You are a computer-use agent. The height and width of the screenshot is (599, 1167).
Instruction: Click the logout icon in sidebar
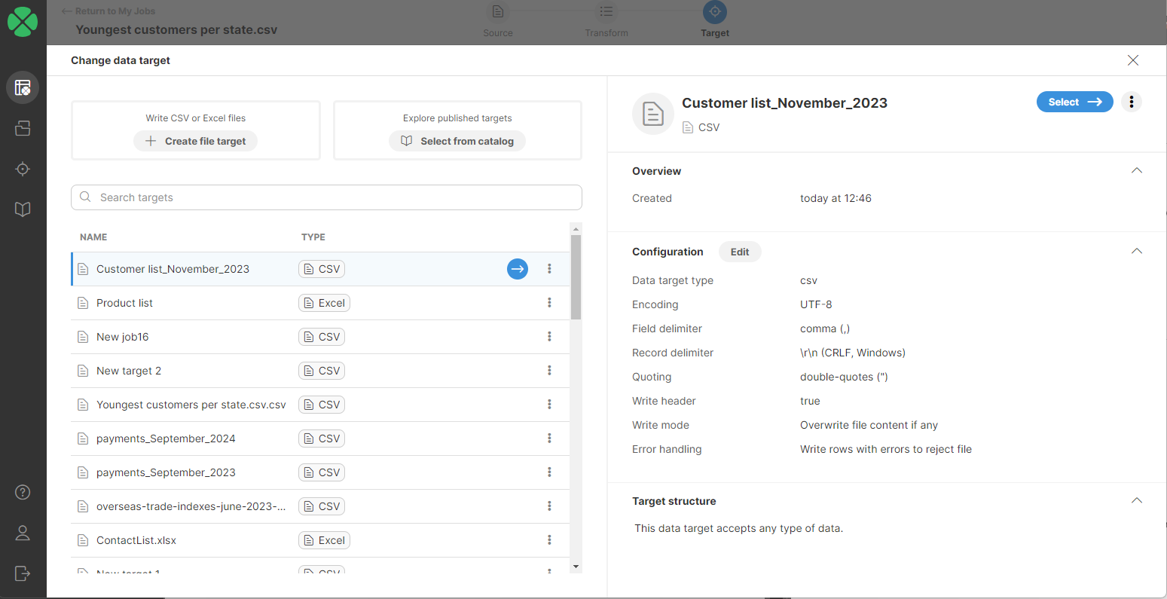pyautogui.click(x=23, y=573)
